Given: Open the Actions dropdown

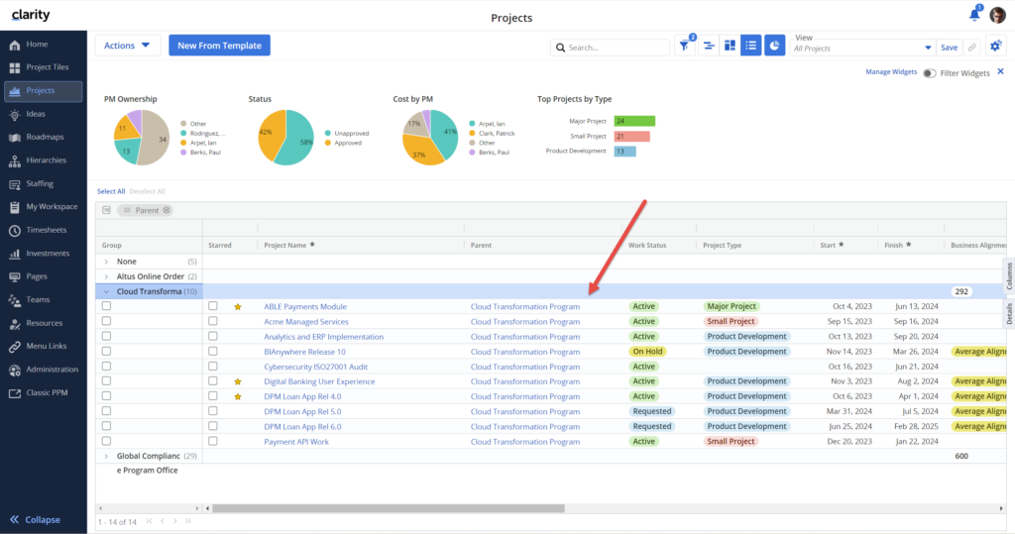Looking at the screenshot, I should coord(128,46).
